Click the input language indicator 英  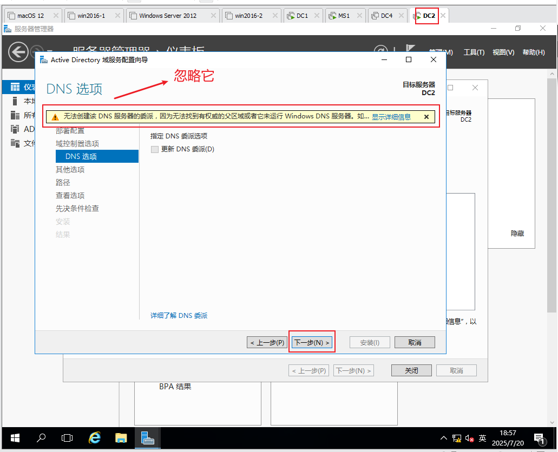(482, 438)
